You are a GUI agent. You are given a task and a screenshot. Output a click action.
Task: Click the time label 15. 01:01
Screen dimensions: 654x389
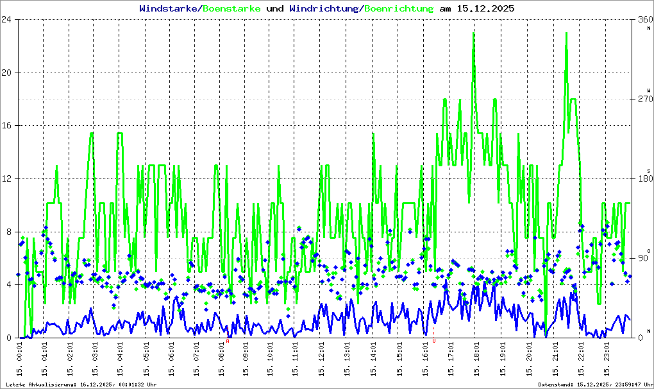point(44,359)
